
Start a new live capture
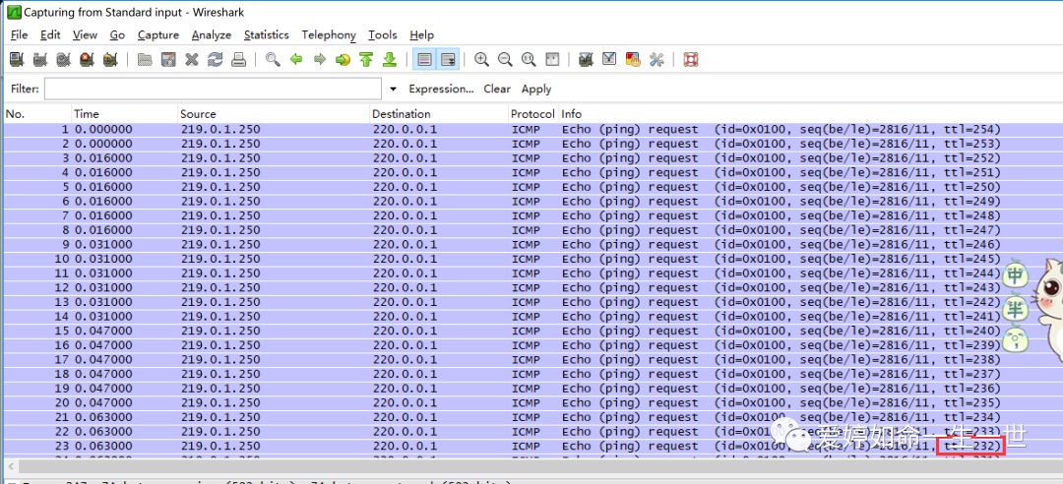(x=64, y=60)
